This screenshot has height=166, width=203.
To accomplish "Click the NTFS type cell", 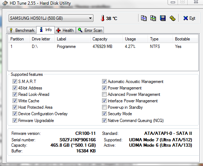I will point(155,47).
